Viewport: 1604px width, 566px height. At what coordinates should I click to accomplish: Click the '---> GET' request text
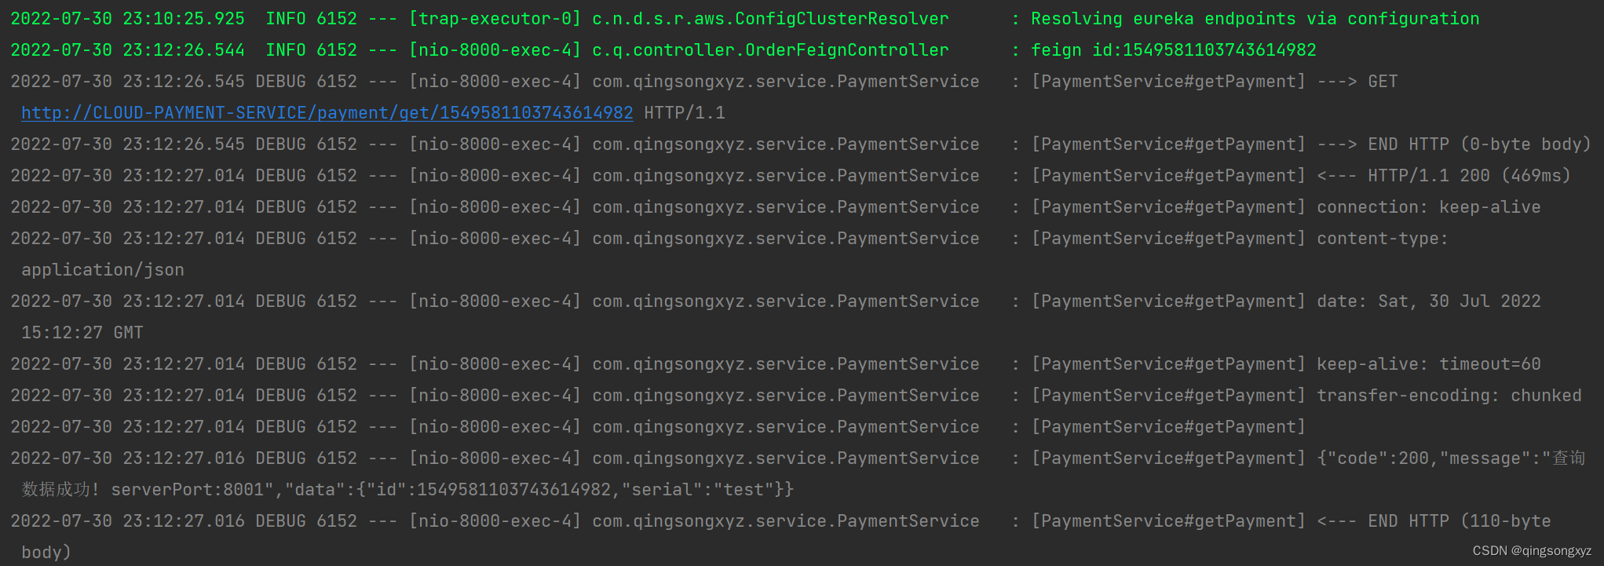1357,82
